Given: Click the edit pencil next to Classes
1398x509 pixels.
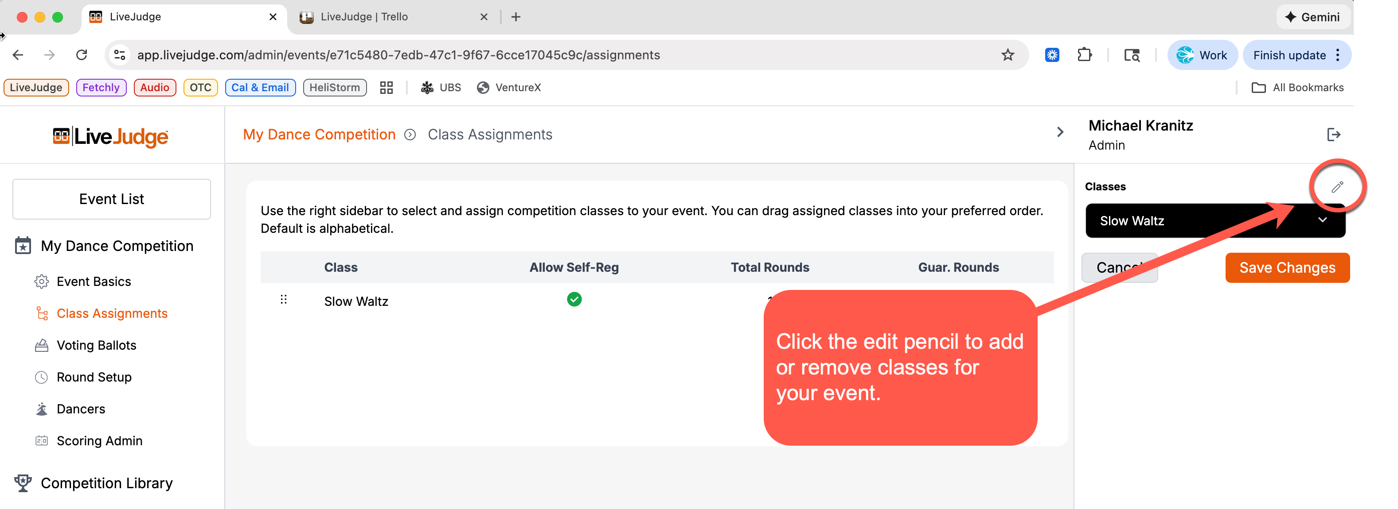Looking at the screenshot, I should [1337, 187].
